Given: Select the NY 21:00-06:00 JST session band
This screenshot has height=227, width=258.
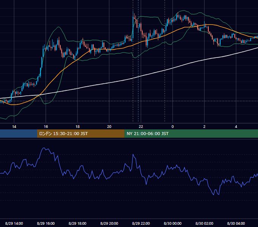Looking at the screenshot, I should point(191,134).
